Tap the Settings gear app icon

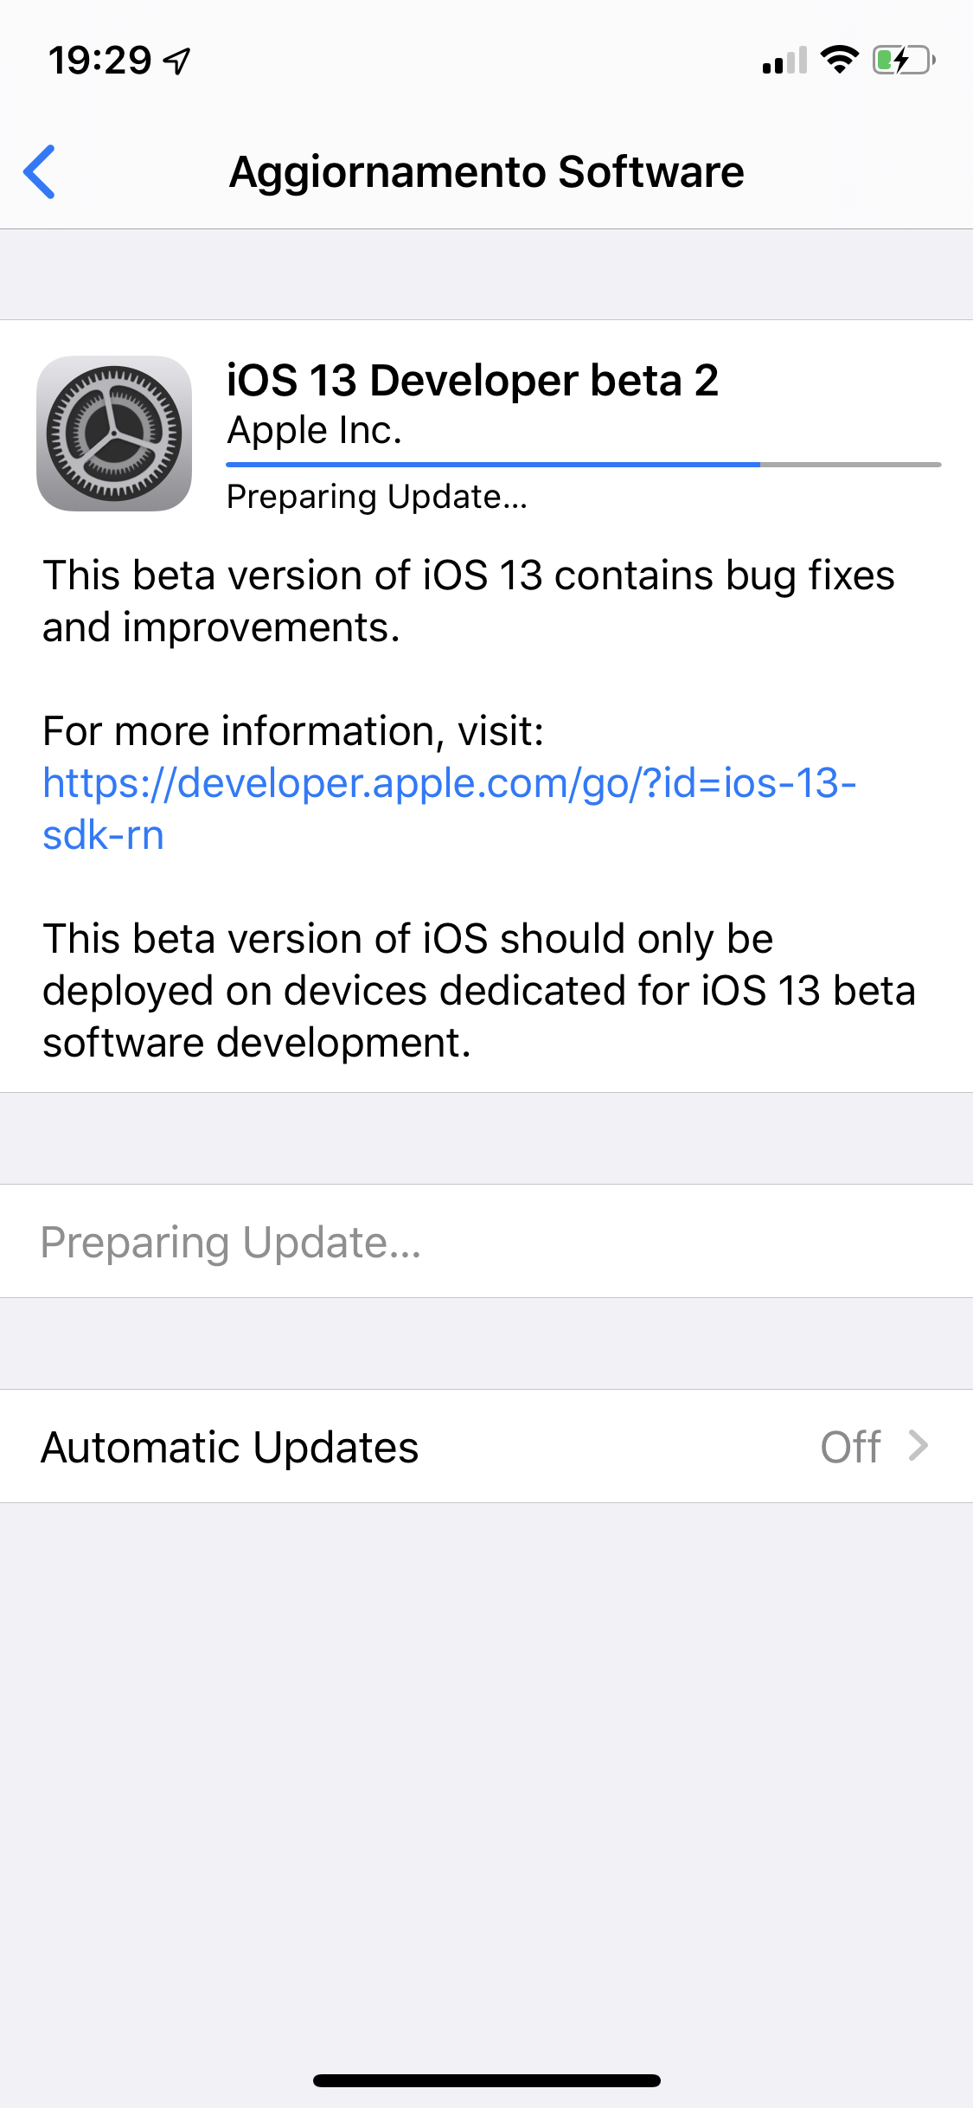click(114, 434)
